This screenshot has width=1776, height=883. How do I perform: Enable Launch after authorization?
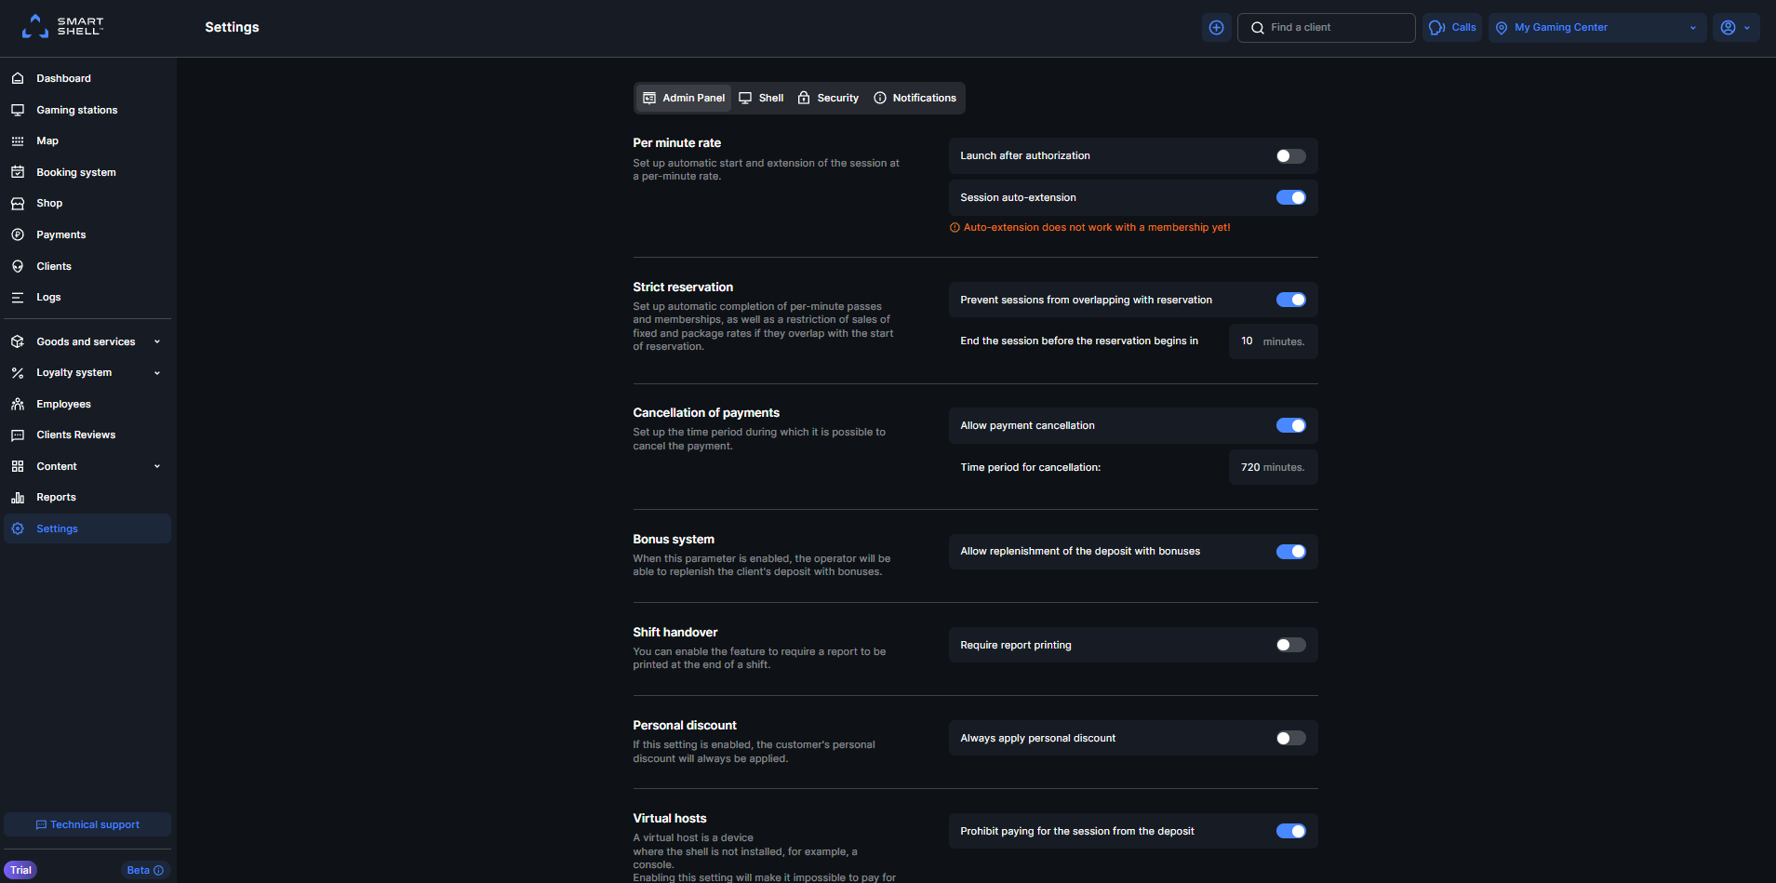tap(1289, 155)
